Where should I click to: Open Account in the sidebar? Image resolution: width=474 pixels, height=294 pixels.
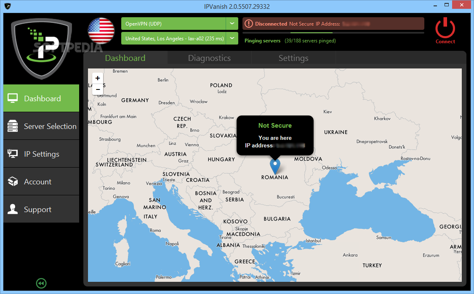(x=41, y=181)
